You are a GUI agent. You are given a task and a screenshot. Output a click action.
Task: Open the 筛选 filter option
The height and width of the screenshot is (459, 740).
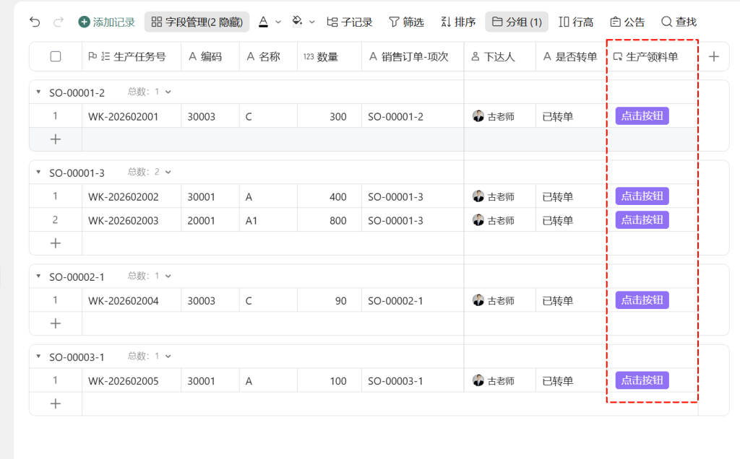click(x=406, y=22)
